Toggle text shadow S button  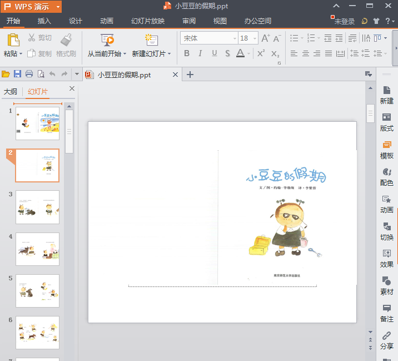(x=228, y=53)
